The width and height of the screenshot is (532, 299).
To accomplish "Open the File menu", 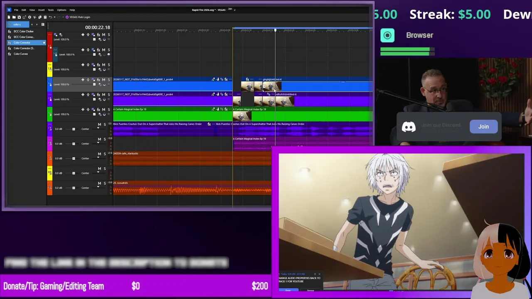I will pyautogui.click(x=16, y=10).
